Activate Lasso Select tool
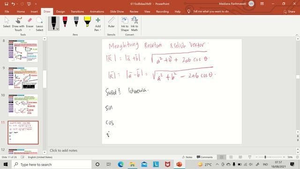 click(39, 24)
